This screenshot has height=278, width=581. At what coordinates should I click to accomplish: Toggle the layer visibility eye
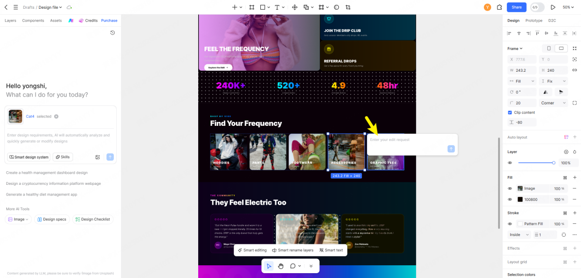click(510, 163)
